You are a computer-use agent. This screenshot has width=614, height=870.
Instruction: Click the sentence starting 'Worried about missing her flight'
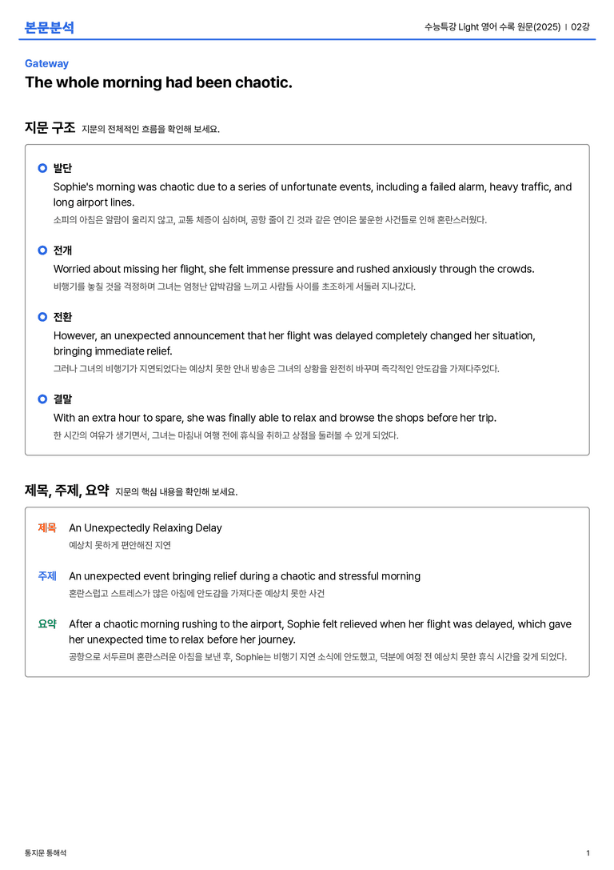point(293,269)
